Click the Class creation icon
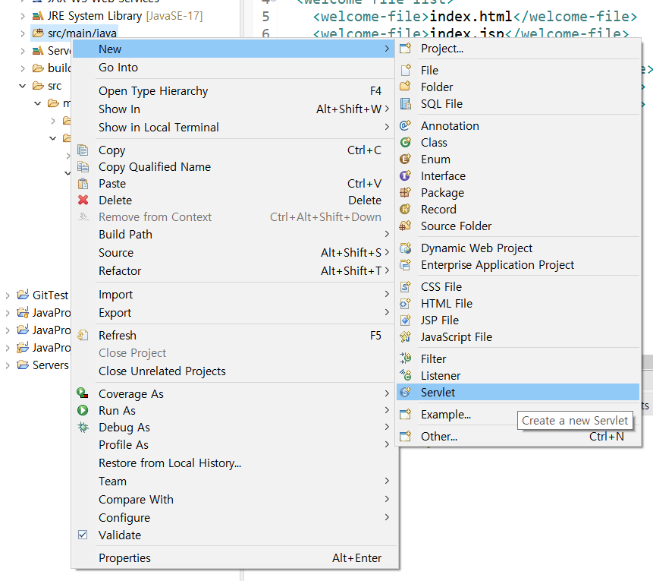Viewport: 653px width, 581px height. (406, 142)
